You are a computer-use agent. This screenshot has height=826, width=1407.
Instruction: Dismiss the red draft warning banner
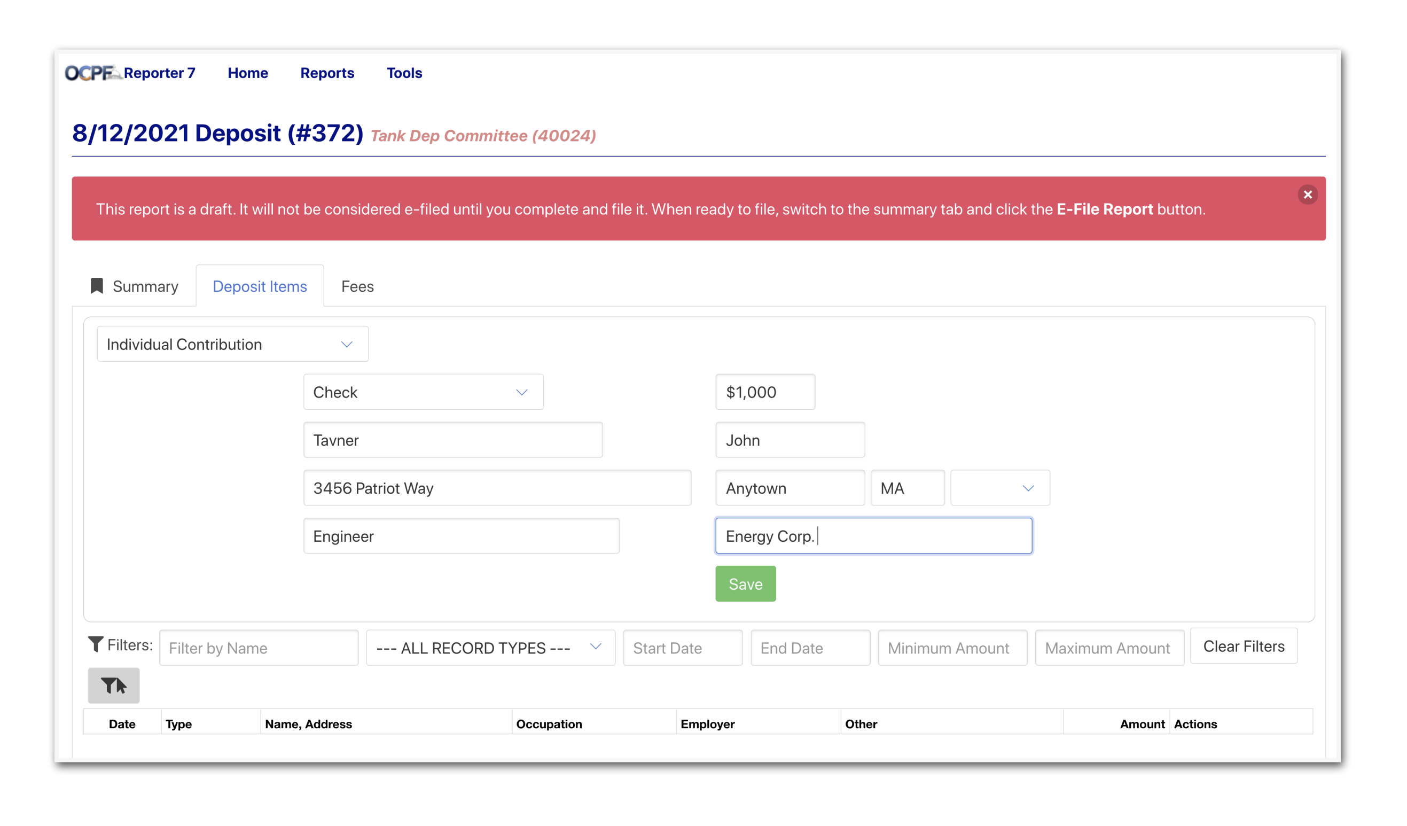pos(1307,195)
